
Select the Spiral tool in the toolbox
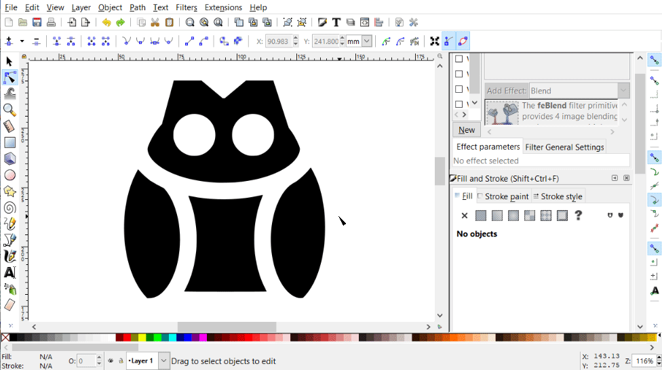[9, 208]
